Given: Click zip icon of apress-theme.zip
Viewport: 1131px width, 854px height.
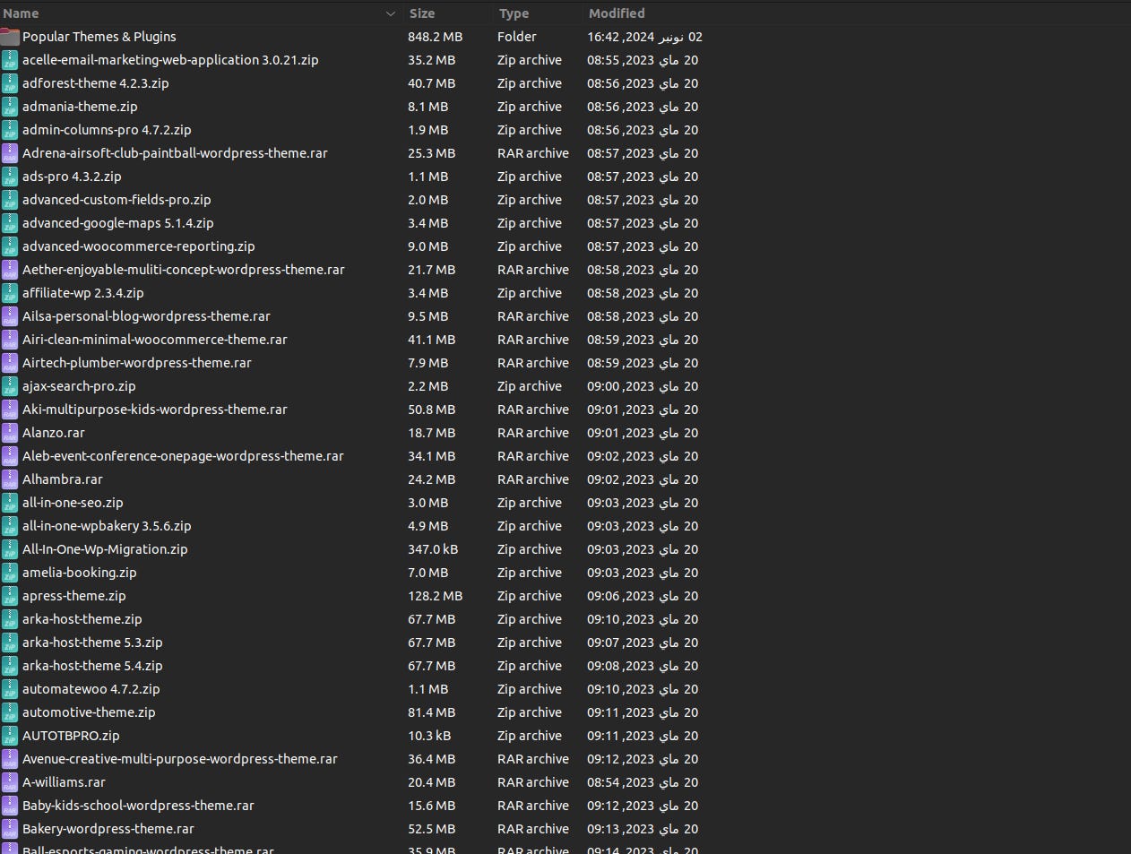Looking at the screenshot, I should pos(10,596).
